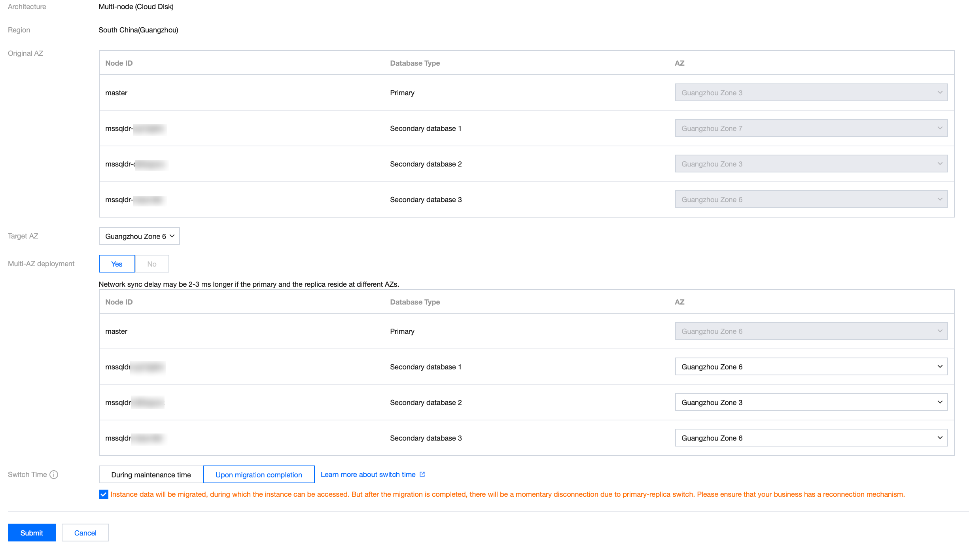Viewport: 969px width, 545px height.
Task: Click the Submit button
Action: [32, 533]
